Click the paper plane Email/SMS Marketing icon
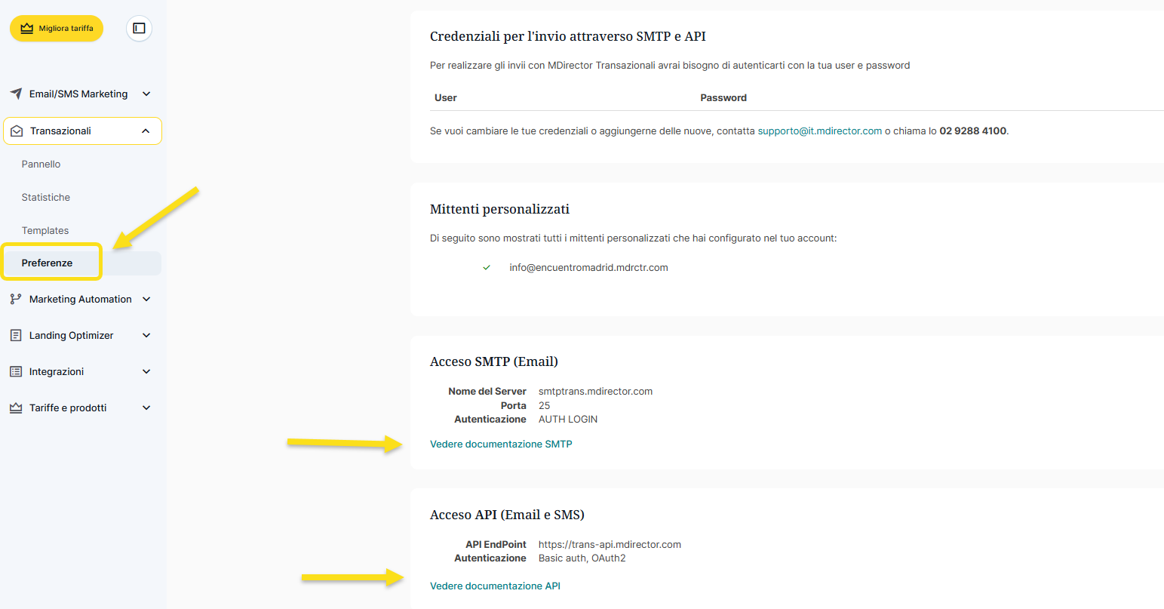Viewport: 1164px width, 609px height. (16, 94)
